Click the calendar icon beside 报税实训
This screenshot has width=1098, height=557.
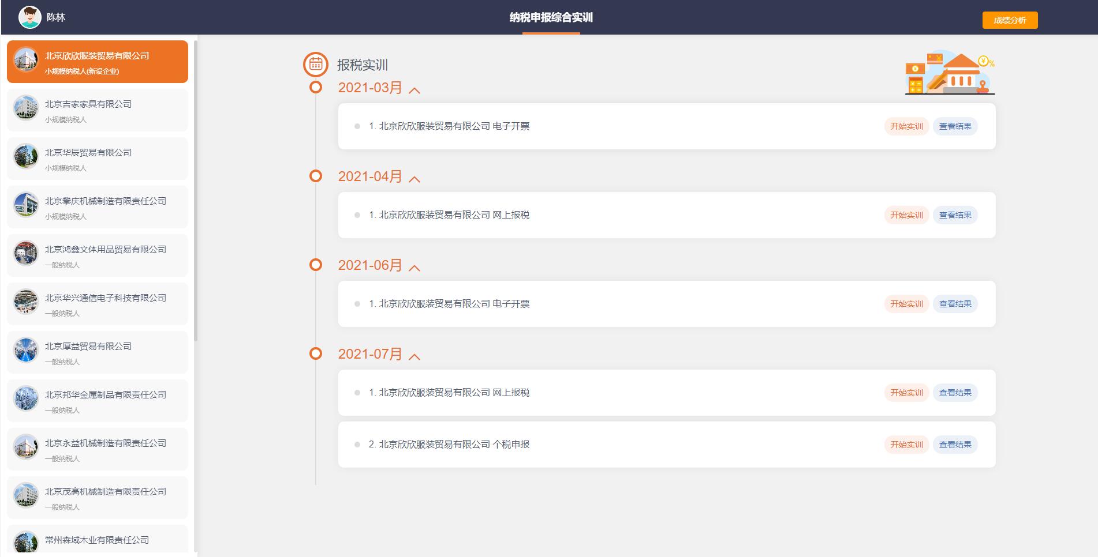coord(316,65)
